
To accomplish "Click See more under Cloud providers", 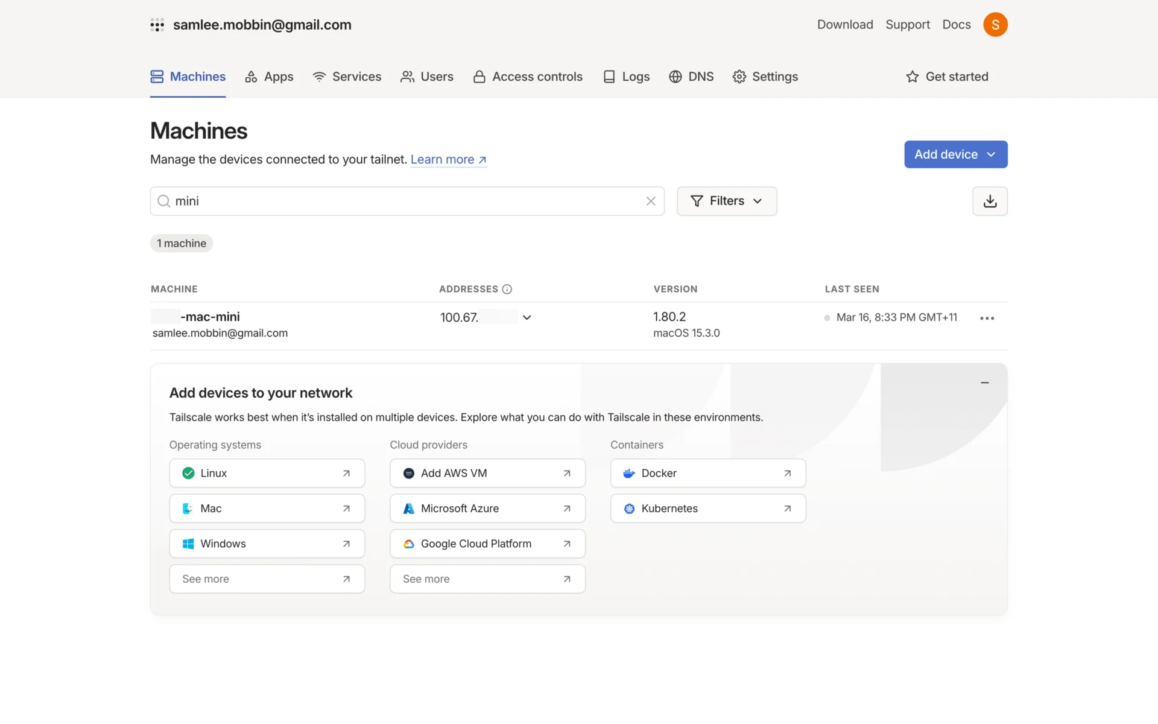I will click(x=487, y=579).
